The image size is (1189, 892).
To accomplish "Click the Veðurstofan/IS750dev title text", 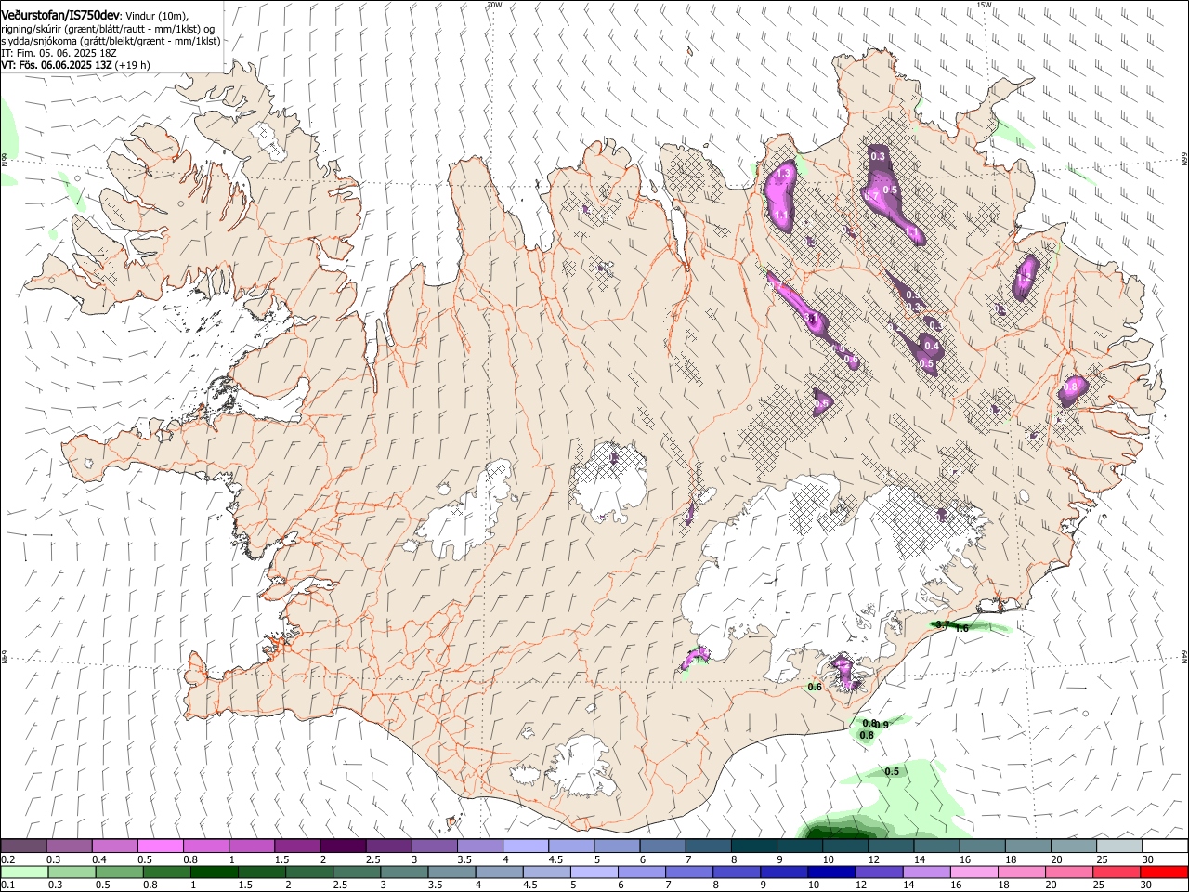I will (59, 15).
